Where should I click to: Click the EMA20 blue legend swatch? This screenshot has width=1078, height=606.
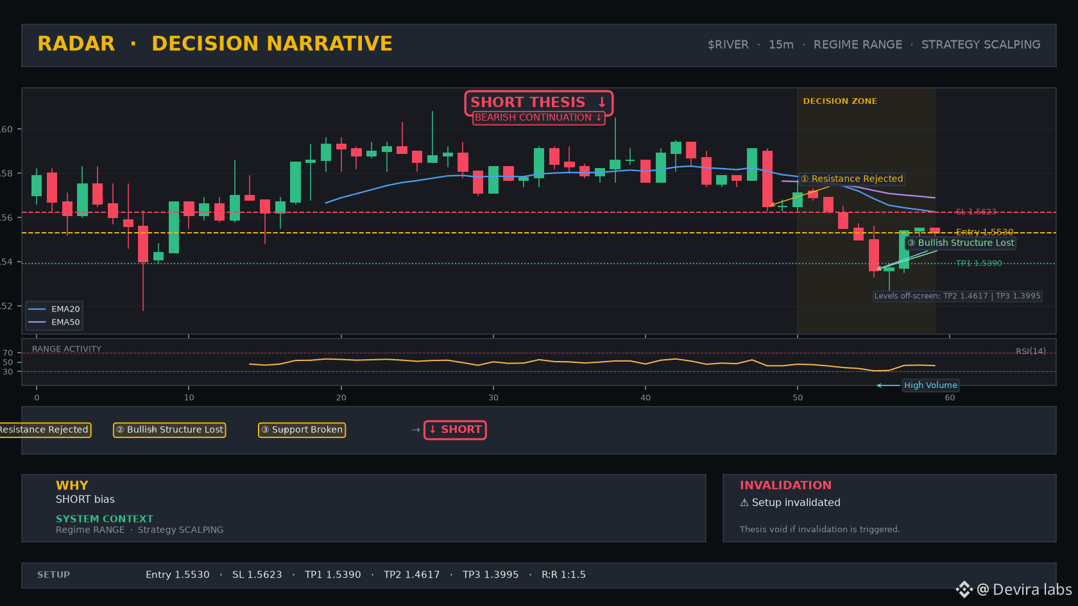37,309
